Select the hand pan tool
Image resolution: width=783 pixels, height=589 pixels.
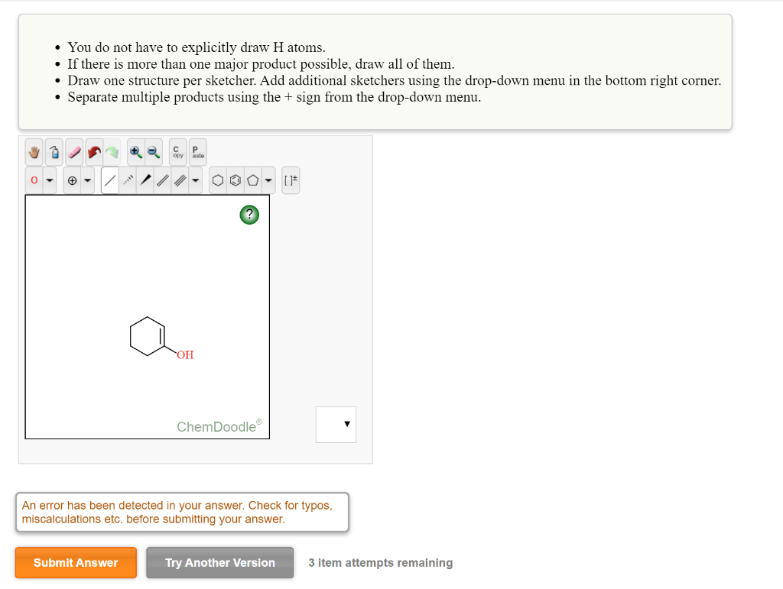click(x=34, y=153)
